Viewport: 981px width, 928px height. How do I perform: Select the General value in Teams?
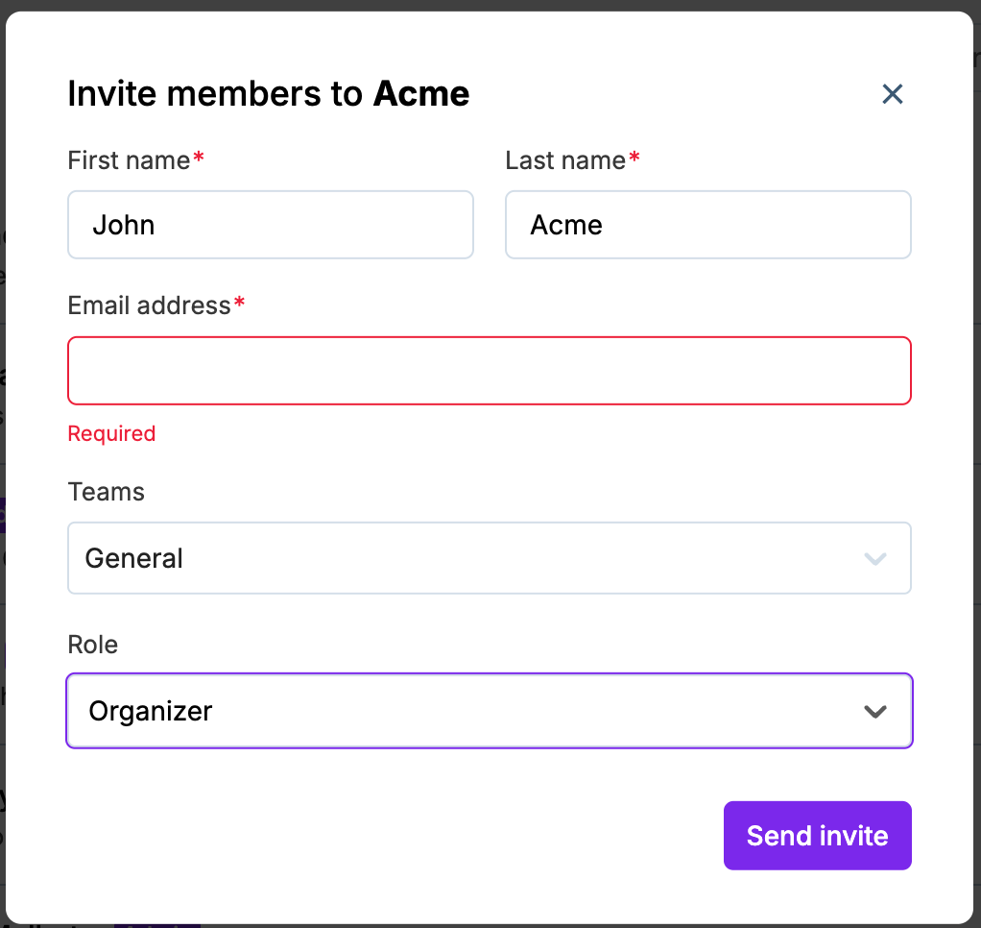point(134,558)
